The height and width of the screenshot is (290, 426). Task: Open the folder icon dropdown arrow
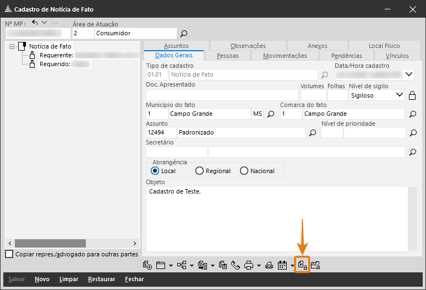(x=171, y=266)
